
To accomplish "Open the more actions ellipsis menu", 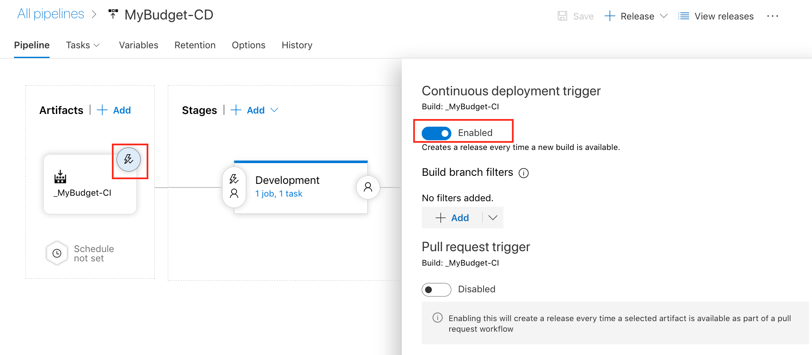I will pyautogui.click(x=772, y=16).
